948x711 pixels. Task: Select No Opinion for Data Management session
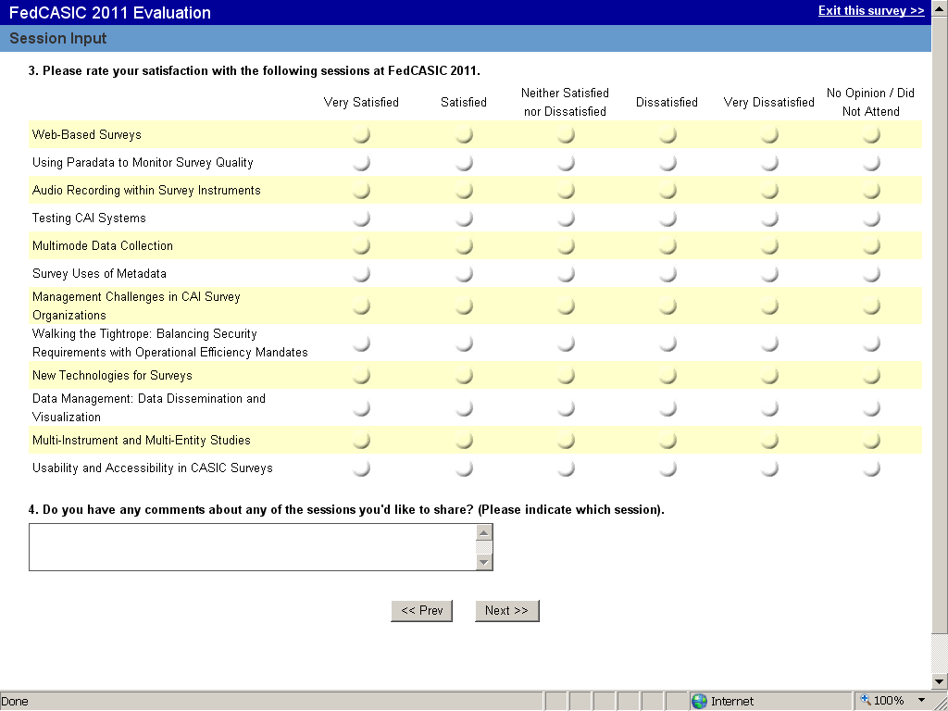point(870,408)
